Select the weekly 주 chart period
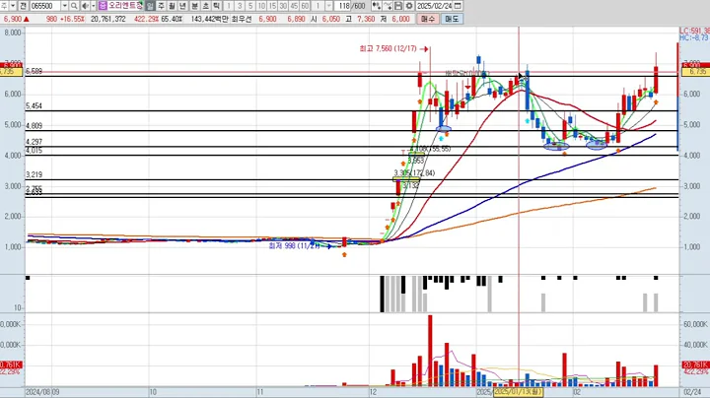 tap(161, 6)
